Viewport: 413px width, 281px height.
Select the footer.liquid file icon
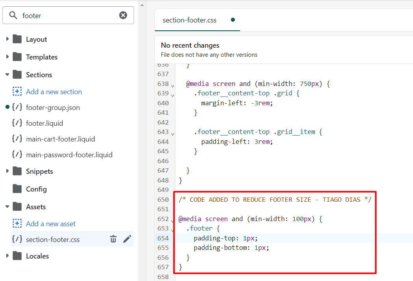coord(17,123)
